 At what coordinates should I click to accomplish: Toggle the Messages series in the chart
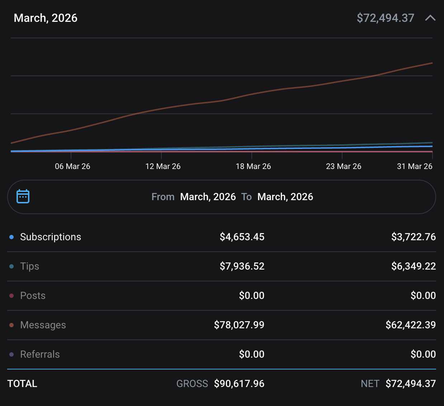pyautogui.click(x=43, y=325)
